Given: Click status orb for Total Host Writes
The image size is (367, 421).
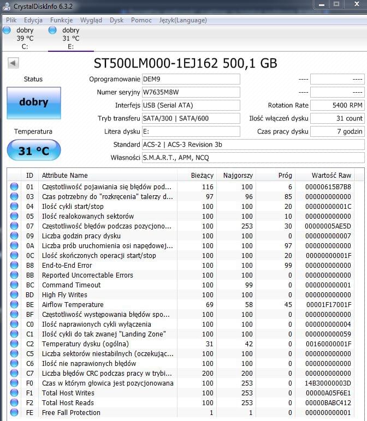Looking at the screenshot, I should tap(14, 393).
